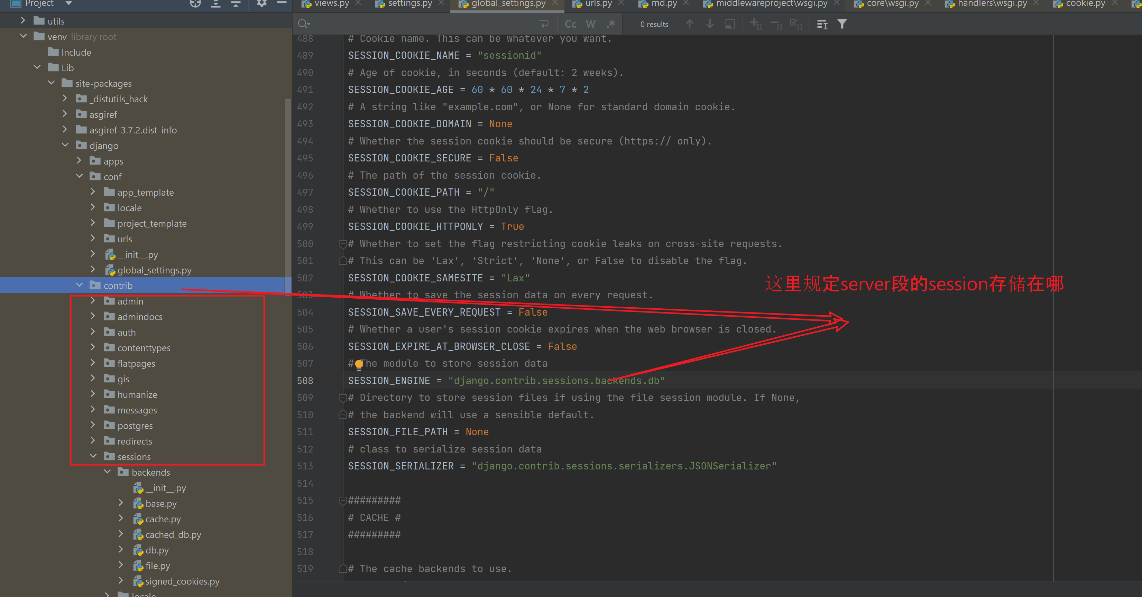The image size is (1142, 597).
Task: Toggle Words (W) search option
Action: 590,24
